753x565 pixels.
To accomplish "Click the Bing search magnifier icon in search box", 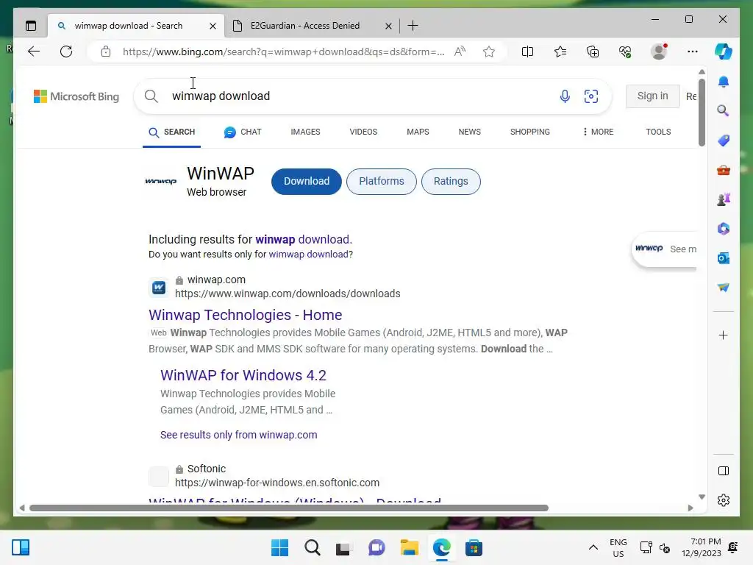I will pyautogui.click(x=151, y=96).
